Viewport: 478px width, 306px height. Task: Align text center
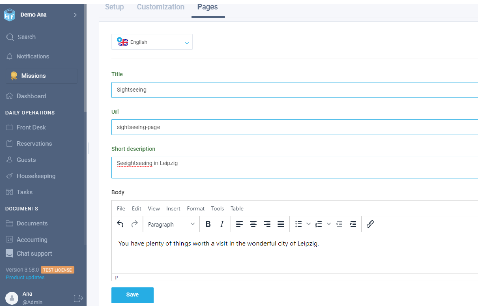point(253,224)
